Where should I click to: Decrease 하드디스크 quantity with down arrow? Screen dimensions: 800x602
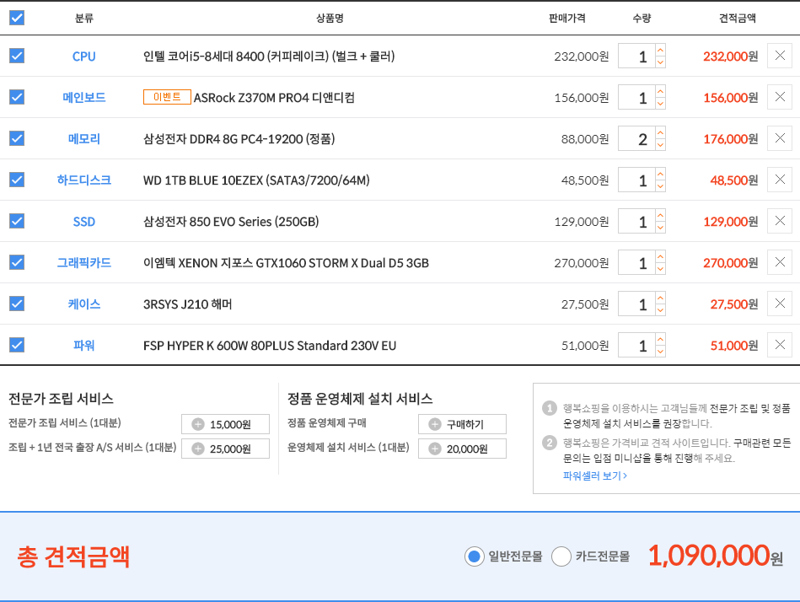[x=660, y=186]
